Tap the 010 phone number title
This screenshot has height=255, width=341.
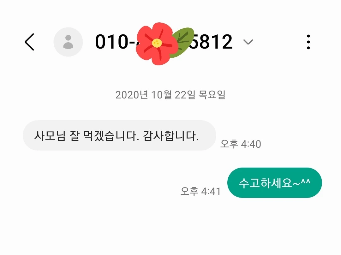tap(164, 42)
